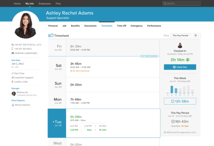Click the Lindon, Utah location pin icon
Screen dimensions: 214x146
(x=13, y=82)
